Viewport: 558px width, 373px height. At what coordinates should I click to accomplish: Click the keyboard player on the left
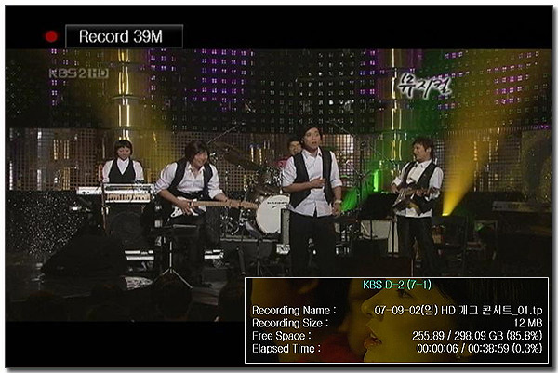(x=123, y=162)
